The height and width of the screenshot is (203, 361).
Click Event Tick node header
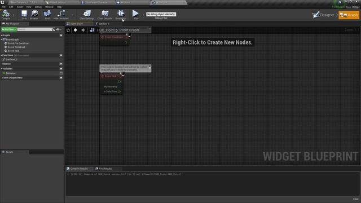click(x=111, y=76)
